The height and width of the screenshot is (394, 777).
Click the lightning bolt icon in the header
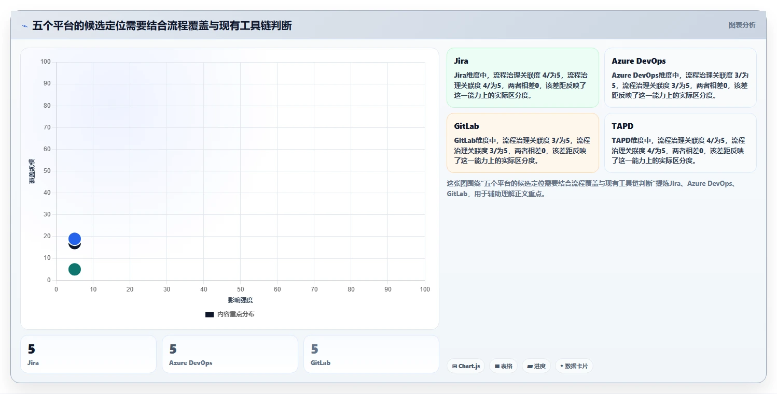(x=24, y=26)
